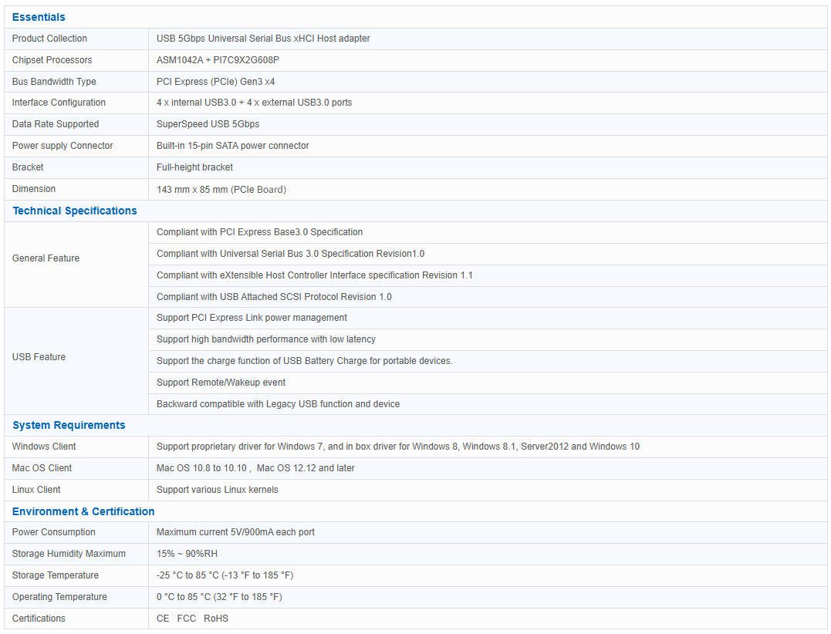Click the Interface Configuration label
Screen dimensions: 831x634
[x=59, y=103]
